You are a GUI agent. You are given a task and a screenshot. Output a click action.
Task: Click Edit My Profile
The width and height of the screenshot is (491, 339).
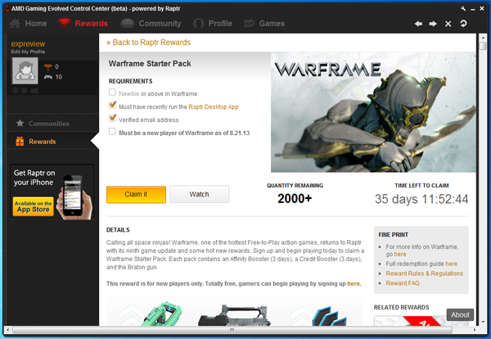[28, 52]
